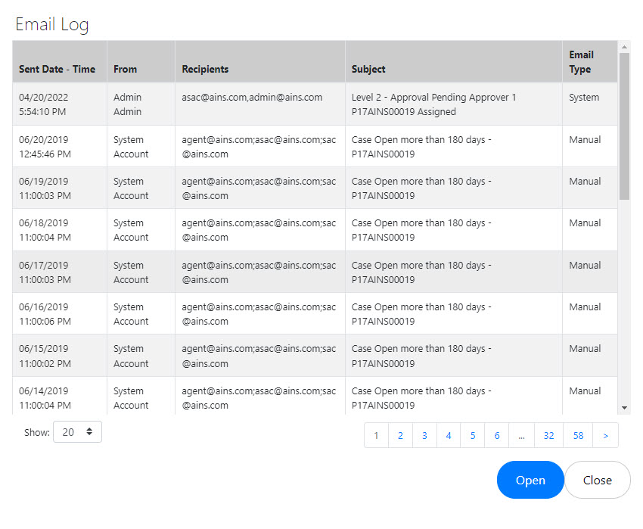The height and width of the screenshot is (529, 643).
Task: Click the scrollbar down arrow
Action: pos(624,408)
